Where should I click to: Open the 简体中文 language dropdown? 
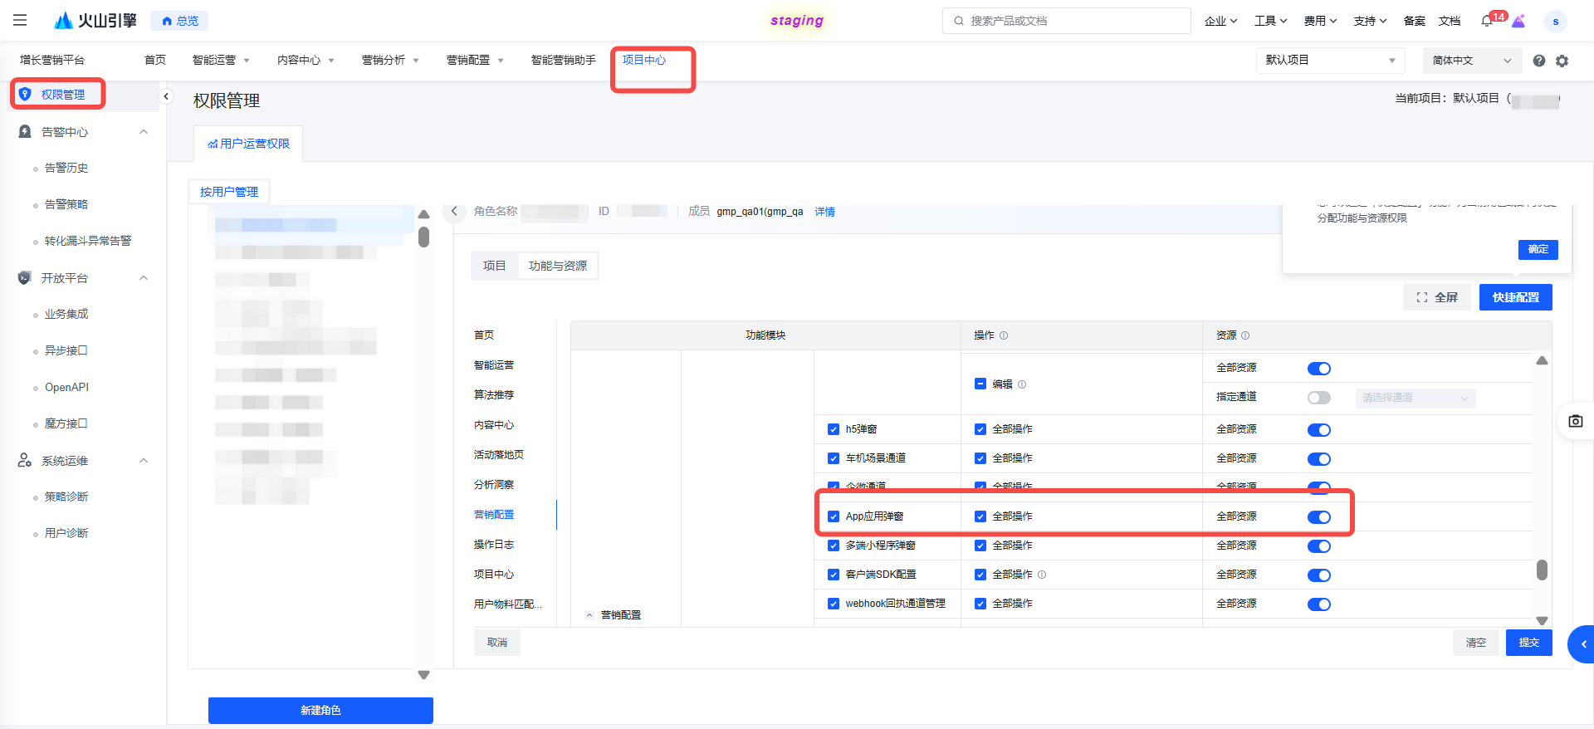pos(1471,61)
